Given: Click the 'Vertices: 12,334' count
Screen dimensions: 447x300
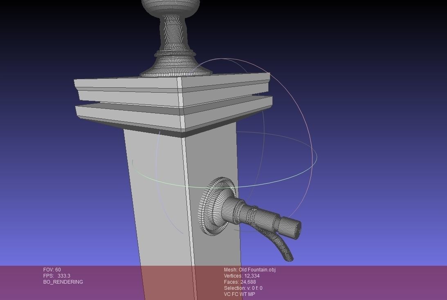Looking at the screenshot, I should (x=242, y=276).
